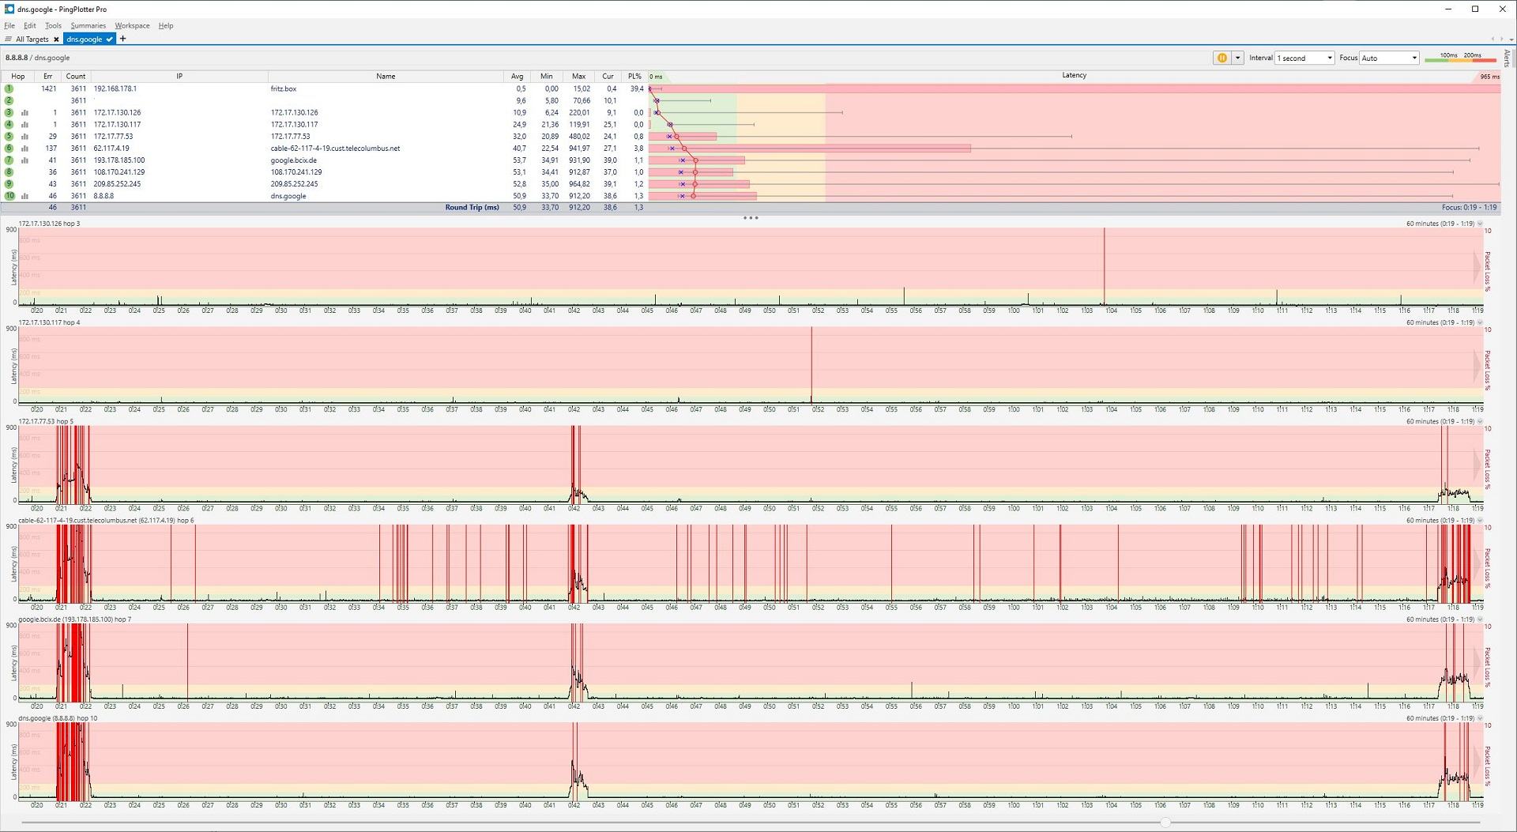Viewport: 1517px width, 832px height.
Task: Open the Tools menu
Action: 53,25
